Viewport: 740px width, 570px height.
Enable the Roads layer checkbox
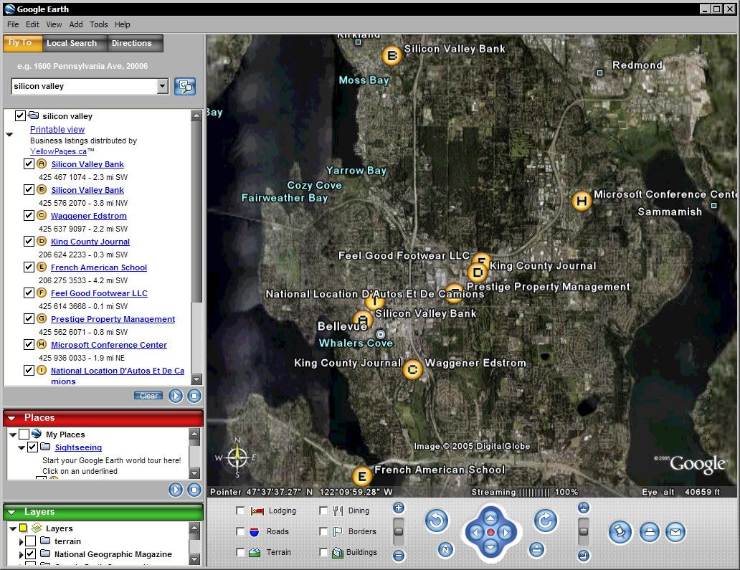click(241, 531)
